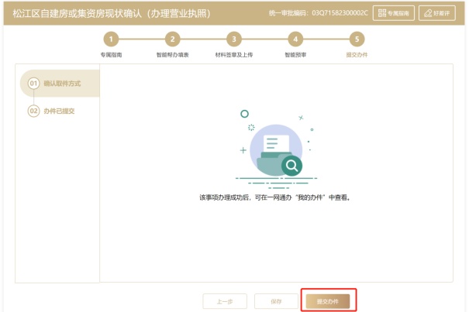Image resolution: width=469 pixels, height=312 pixels.
Task: Click the page title 松江区自建房或集资房现状确认
Action: [112, 13]
